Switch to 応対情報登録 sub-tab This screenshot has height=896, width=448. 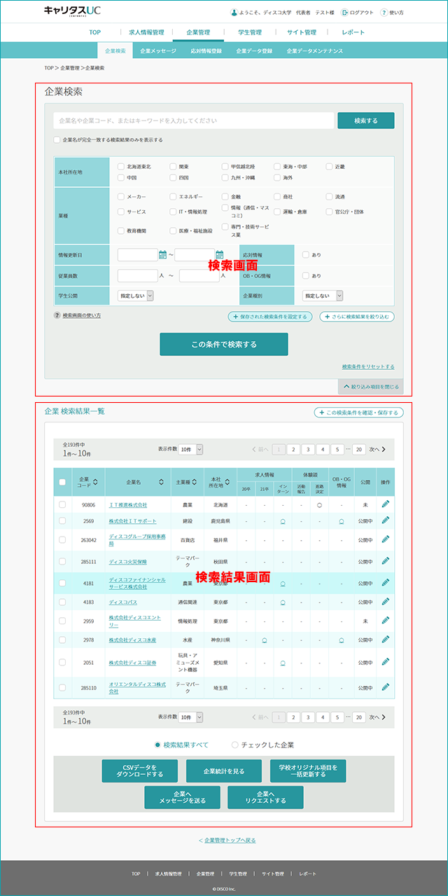tap(206, 50)
